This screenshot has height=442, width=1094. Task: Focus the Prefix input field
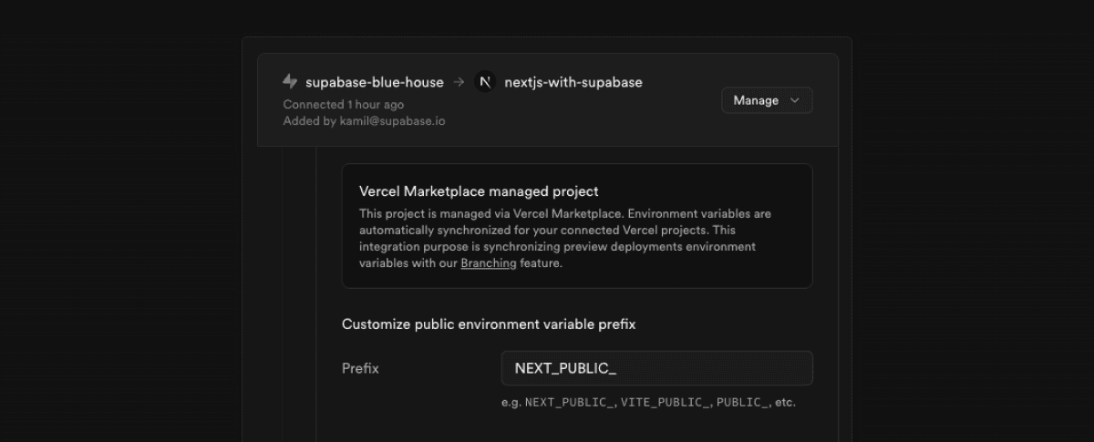[656, 368]
